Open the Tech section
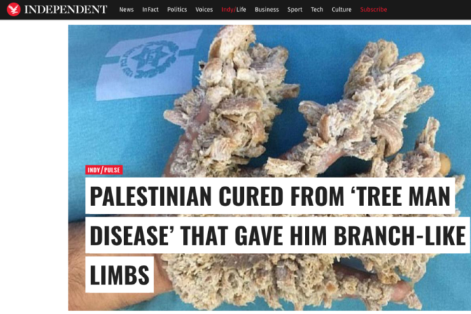 317,10
